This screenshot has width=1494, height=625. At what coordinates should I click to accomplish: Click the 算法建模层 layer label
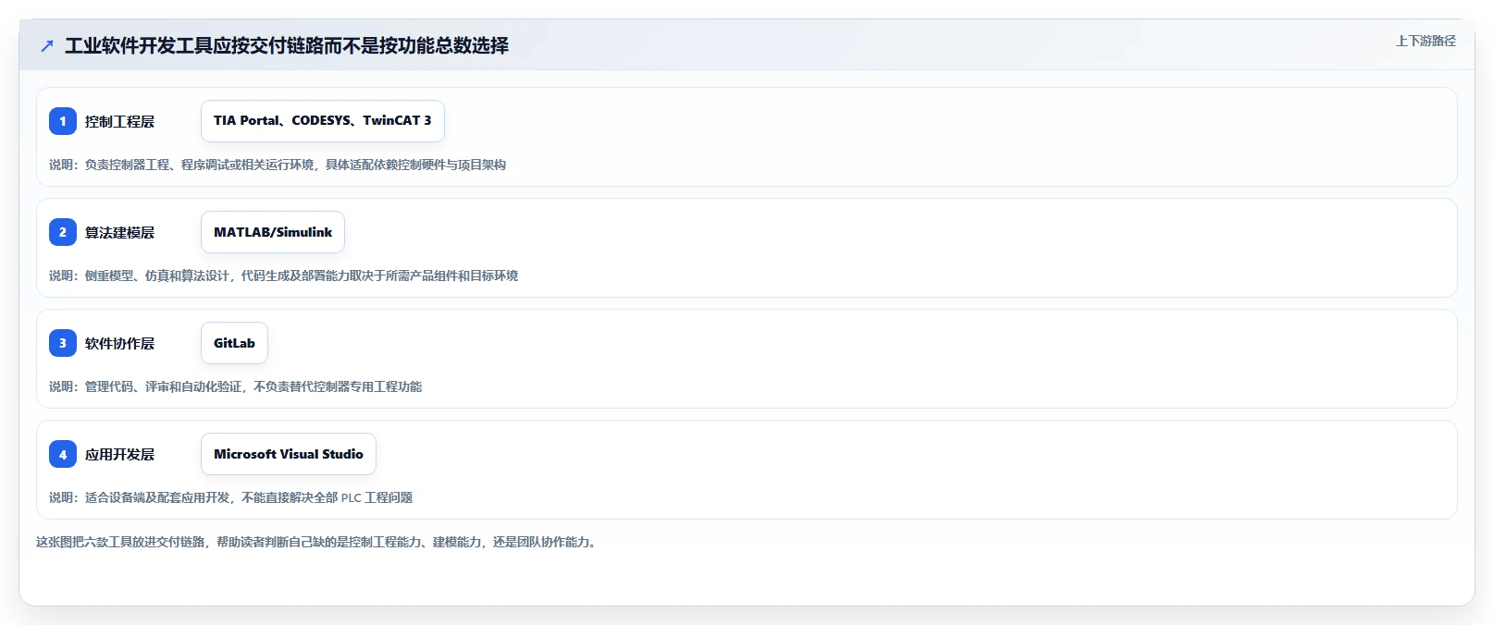click(x=119, y=232)
